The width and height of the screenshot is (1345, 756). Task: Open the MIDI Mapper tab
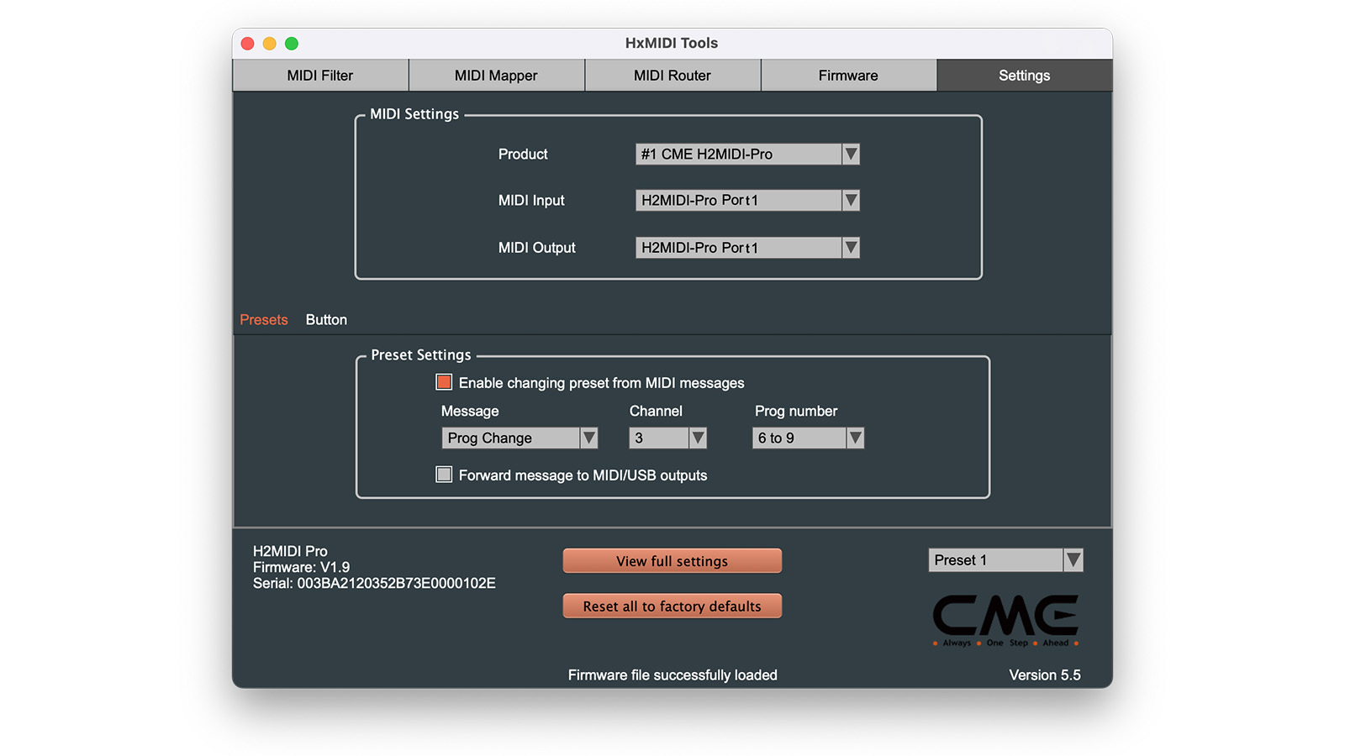(496, 76)
